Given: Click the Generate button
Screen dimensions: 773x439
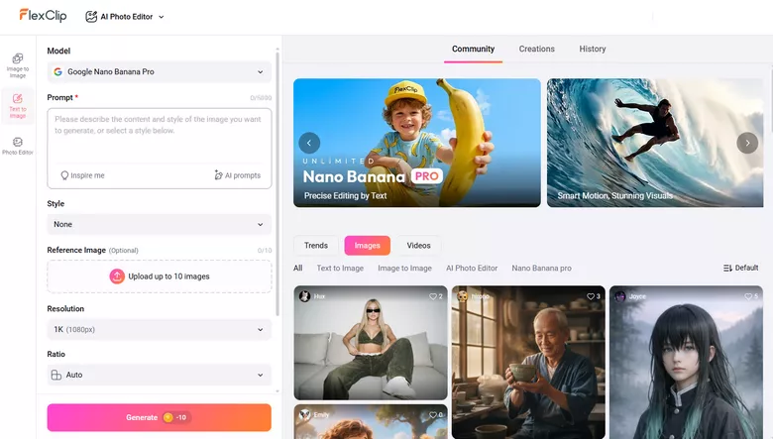Looking at the screenshot, I should pyautogui.click(x=160, y=417).
